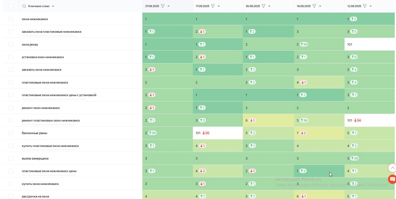This screenshot has height=199, width=396.
Task: Open the red chat support widget
Action: 392,179
